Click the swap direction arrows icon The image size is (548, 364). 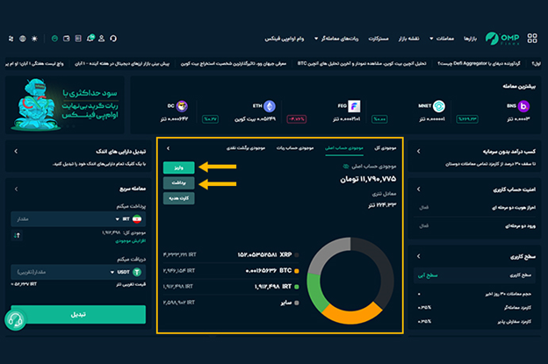pyautogui.click(x=17, y=235)
